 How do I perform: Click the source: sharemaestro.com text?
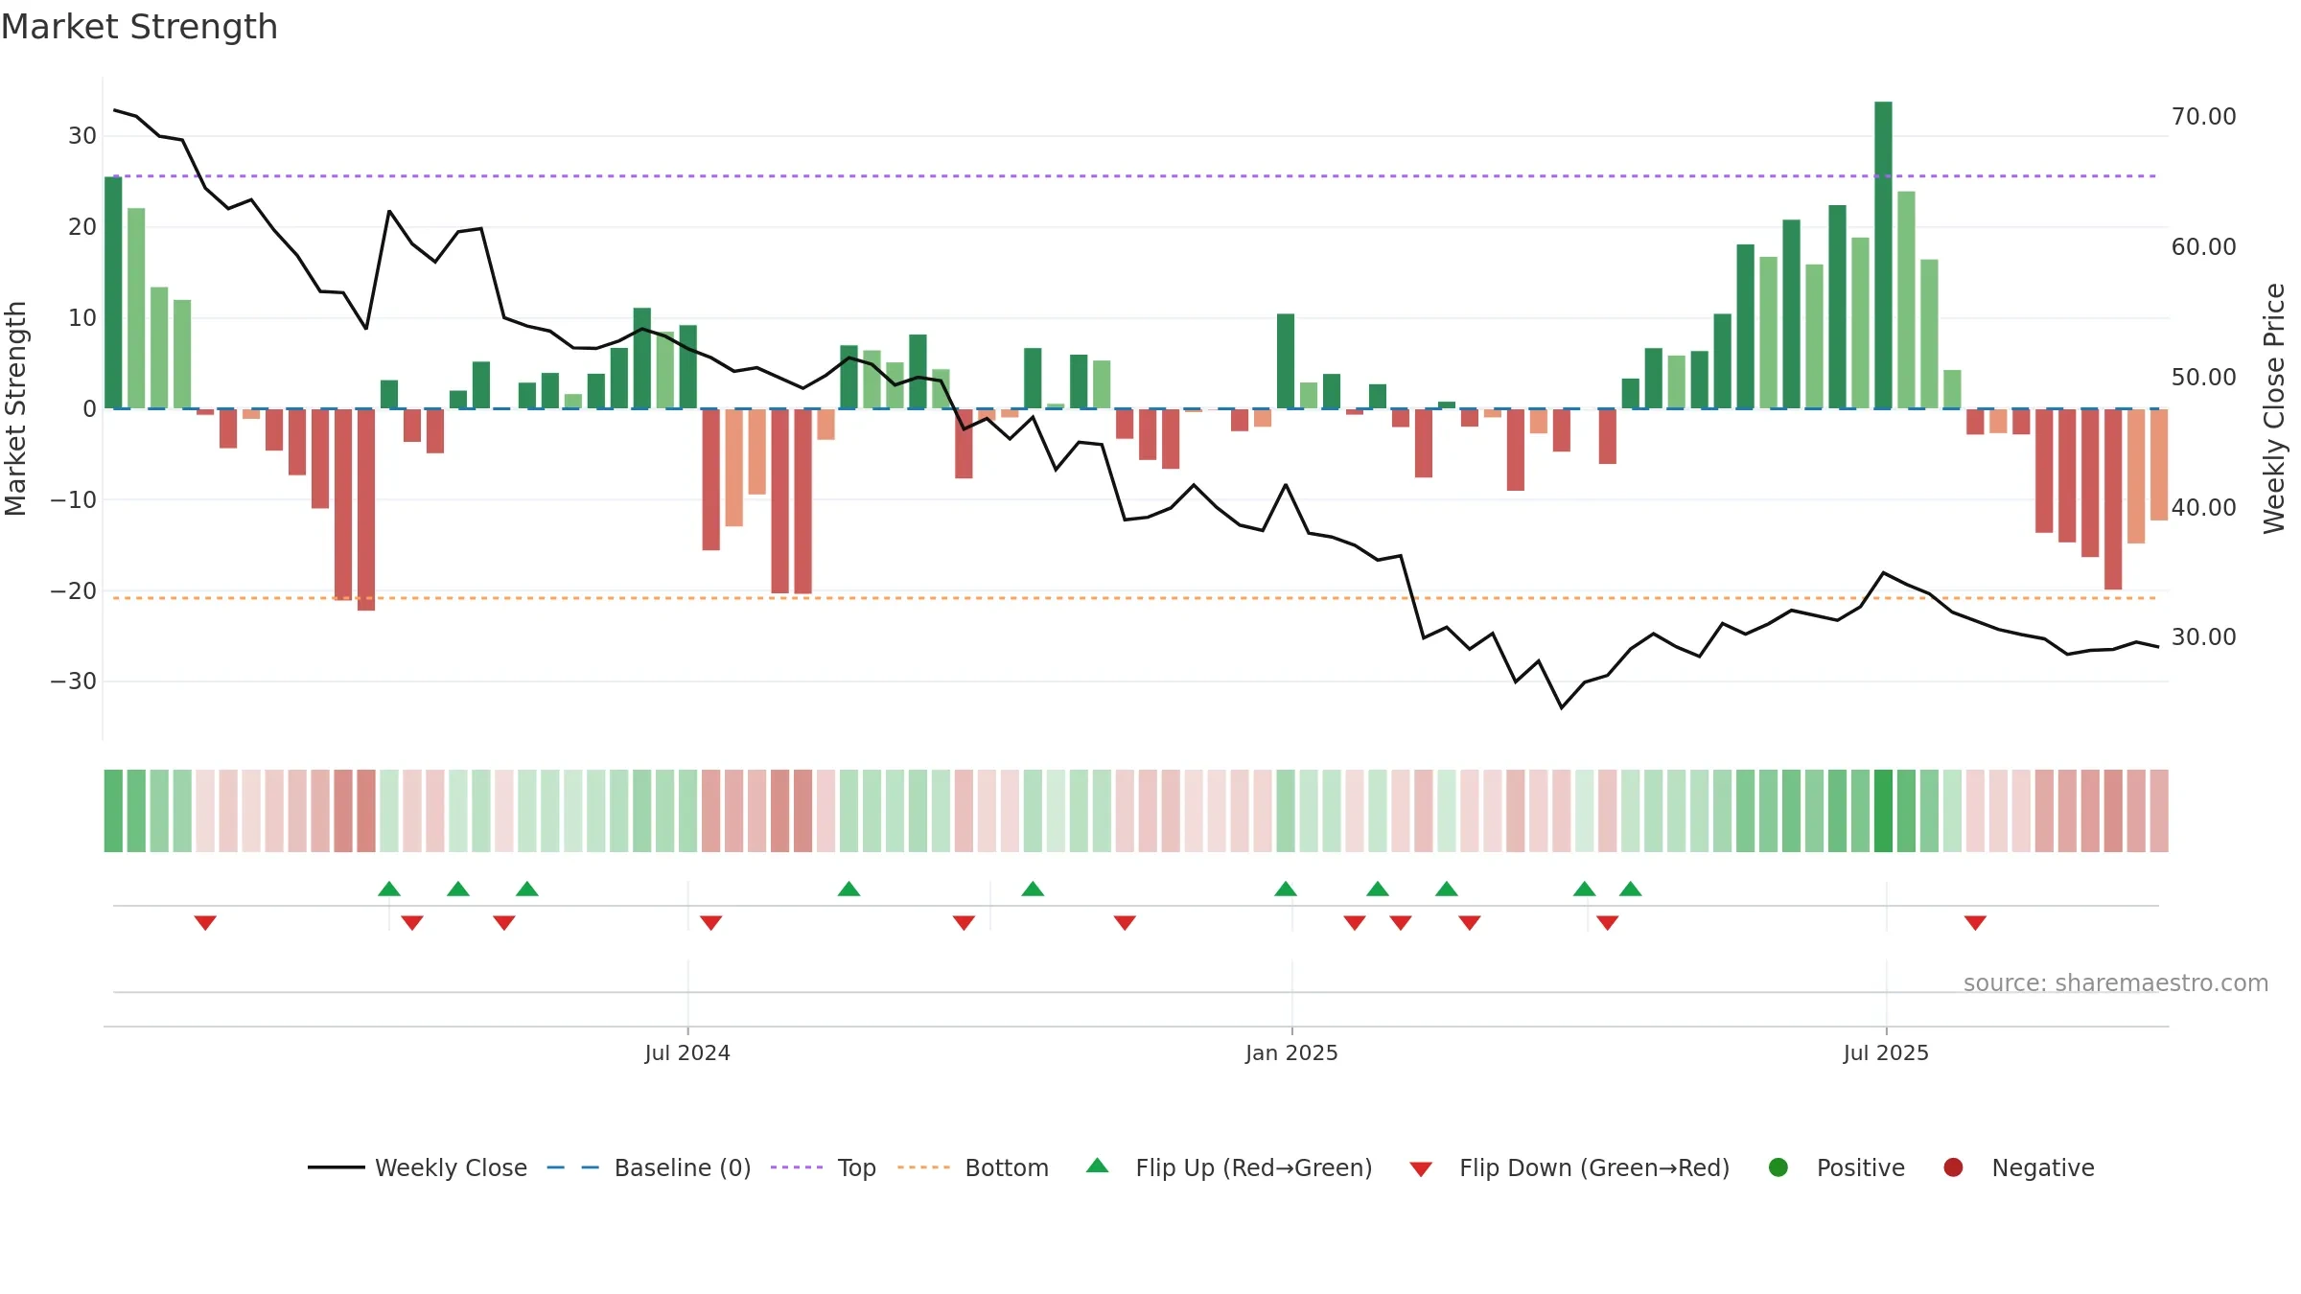click(2116, 982)
